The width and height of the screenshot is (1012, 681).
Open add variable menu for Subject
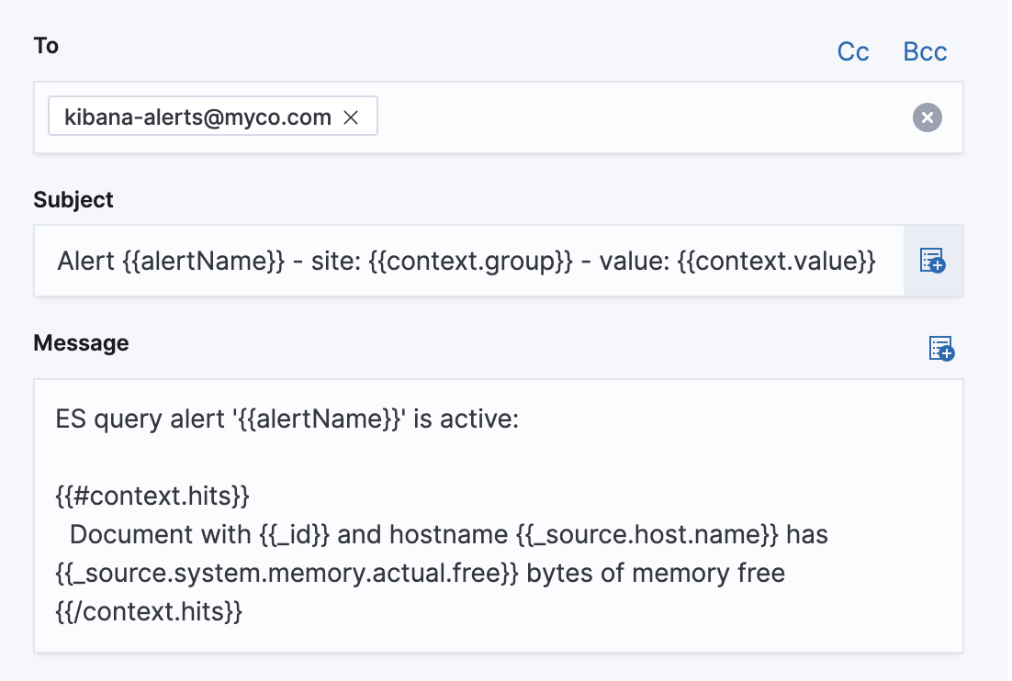[933, 262]
